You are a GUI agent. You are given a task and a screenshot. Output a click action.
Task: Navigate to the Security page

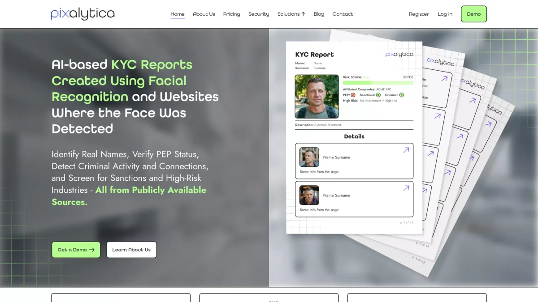[x=259, y=14]
